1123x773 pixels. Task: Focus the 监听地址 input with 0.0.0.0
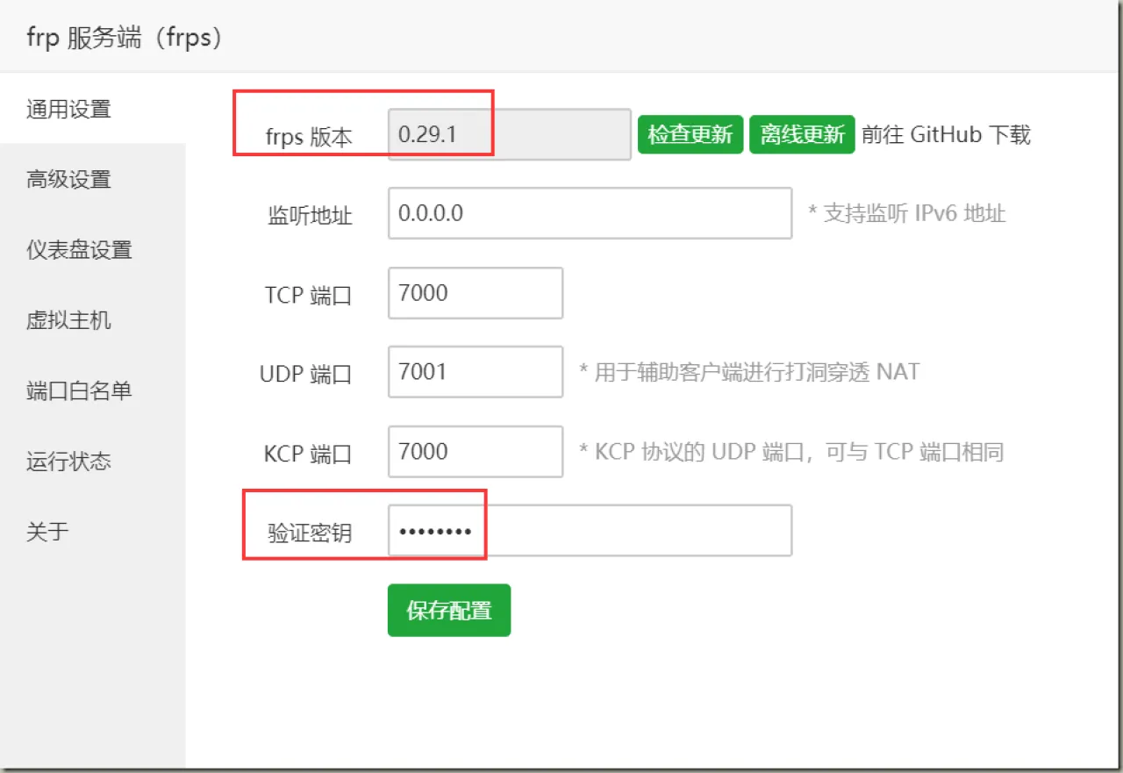coord(590,213)
